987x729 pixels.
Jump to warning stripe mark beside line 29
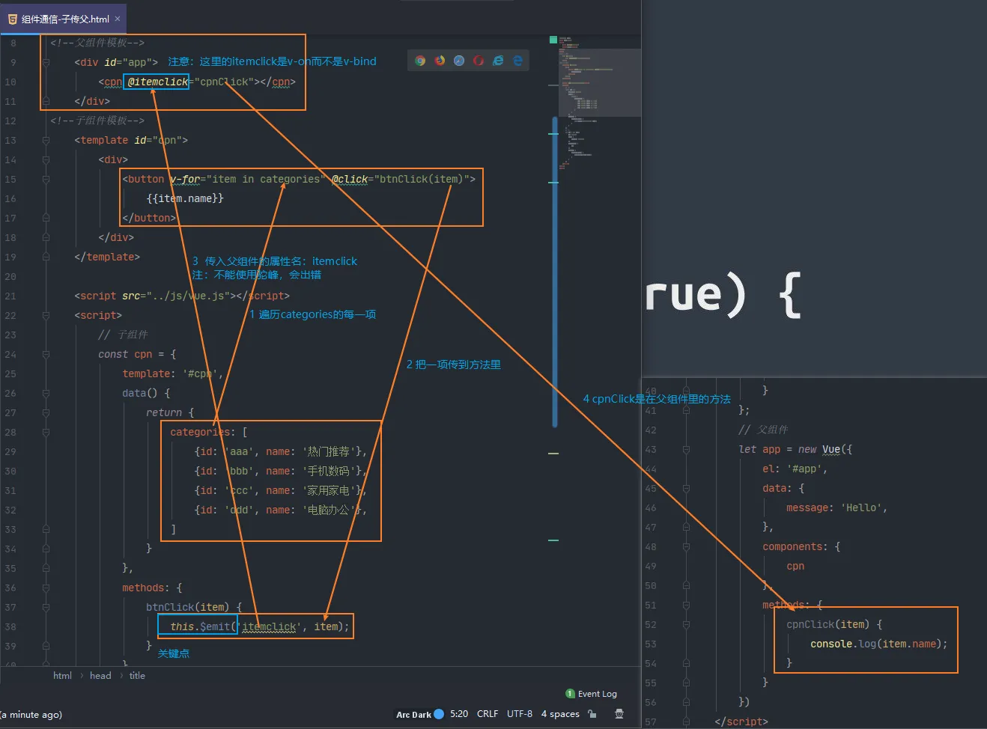[x=553, y=454]
